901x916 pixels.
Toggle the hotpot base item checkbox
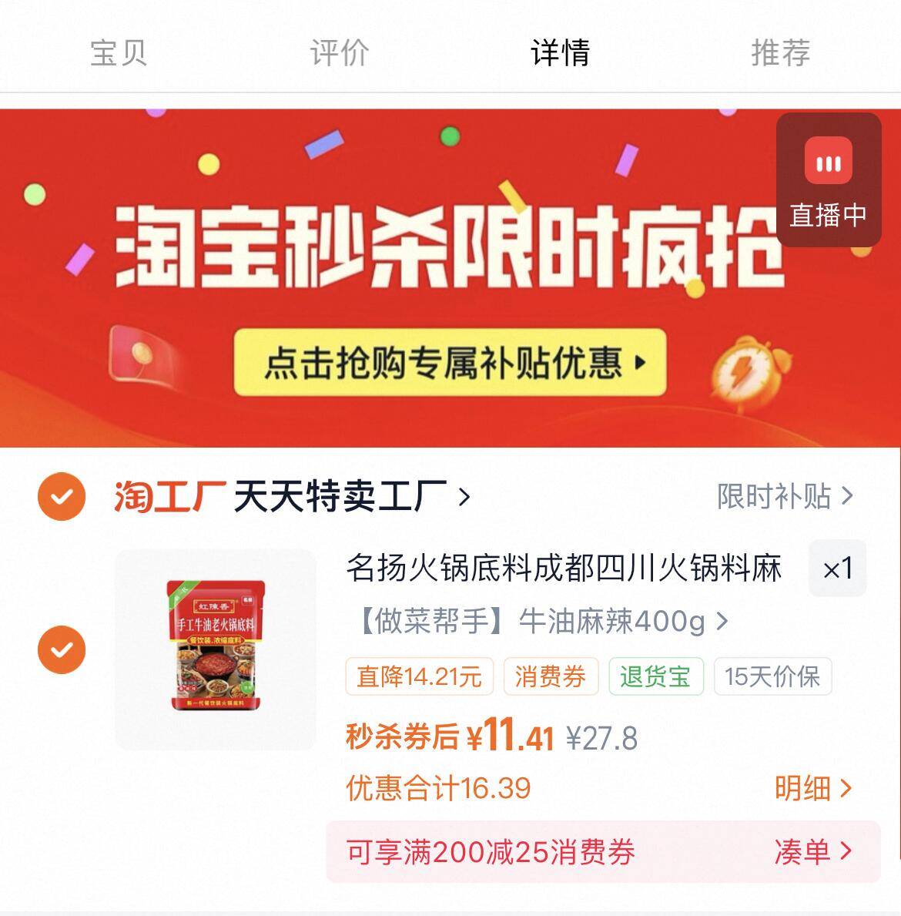pos(62,649)
